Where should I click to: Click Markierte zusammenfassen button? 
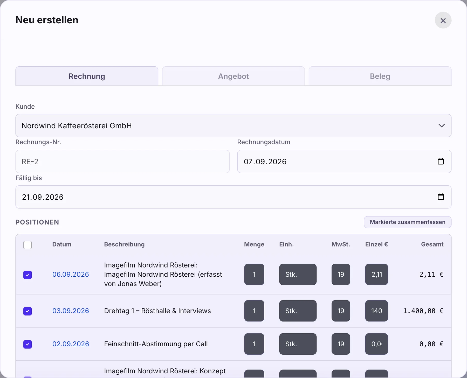click(407, 222)
